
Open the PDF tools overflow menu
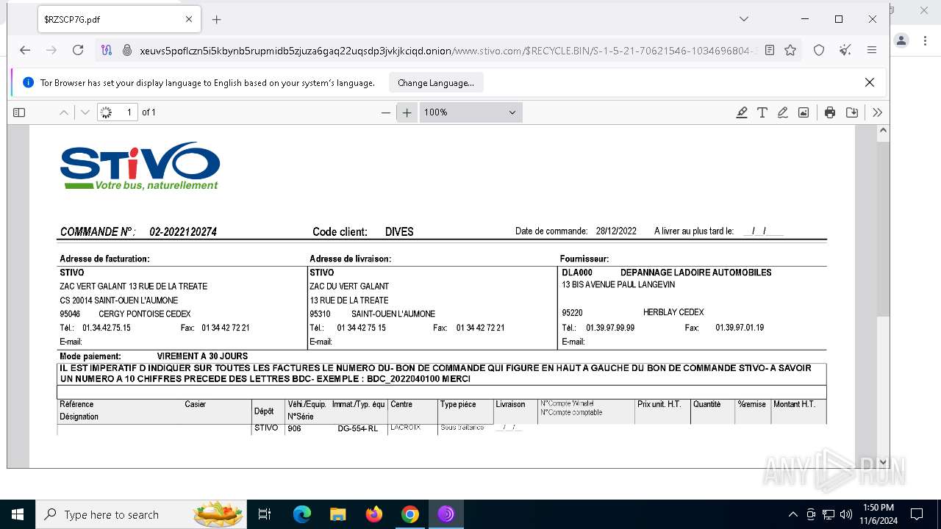[x=877, y=112]
